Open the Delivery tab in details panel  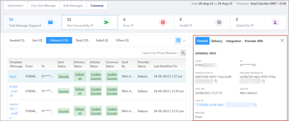point(217,41)
